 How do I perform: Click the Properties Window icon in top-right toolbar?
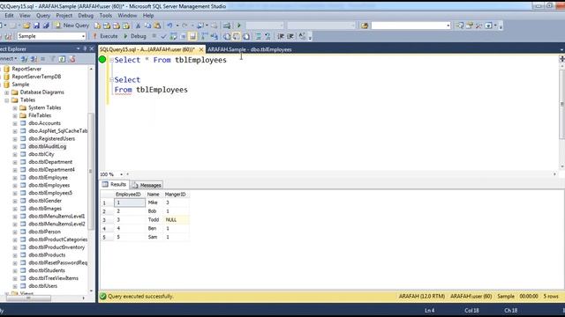coord(470,26)
